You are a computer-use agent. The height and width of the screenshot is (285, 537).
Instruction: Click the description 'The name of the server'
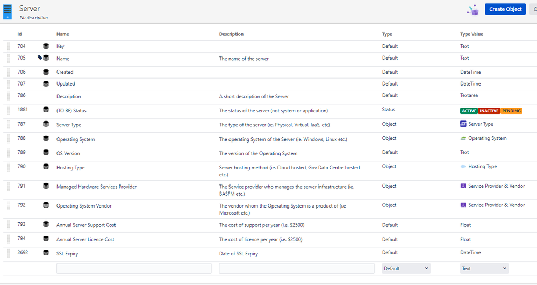(x=244, y=59)
